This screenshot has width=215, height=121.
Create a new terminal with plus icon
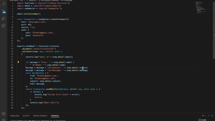point(203,116)
